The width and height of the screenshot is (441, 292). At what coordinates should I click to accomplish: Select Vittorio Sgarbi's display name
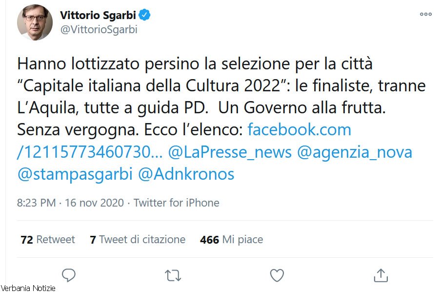pyautogui.click(x=98, y=15)
